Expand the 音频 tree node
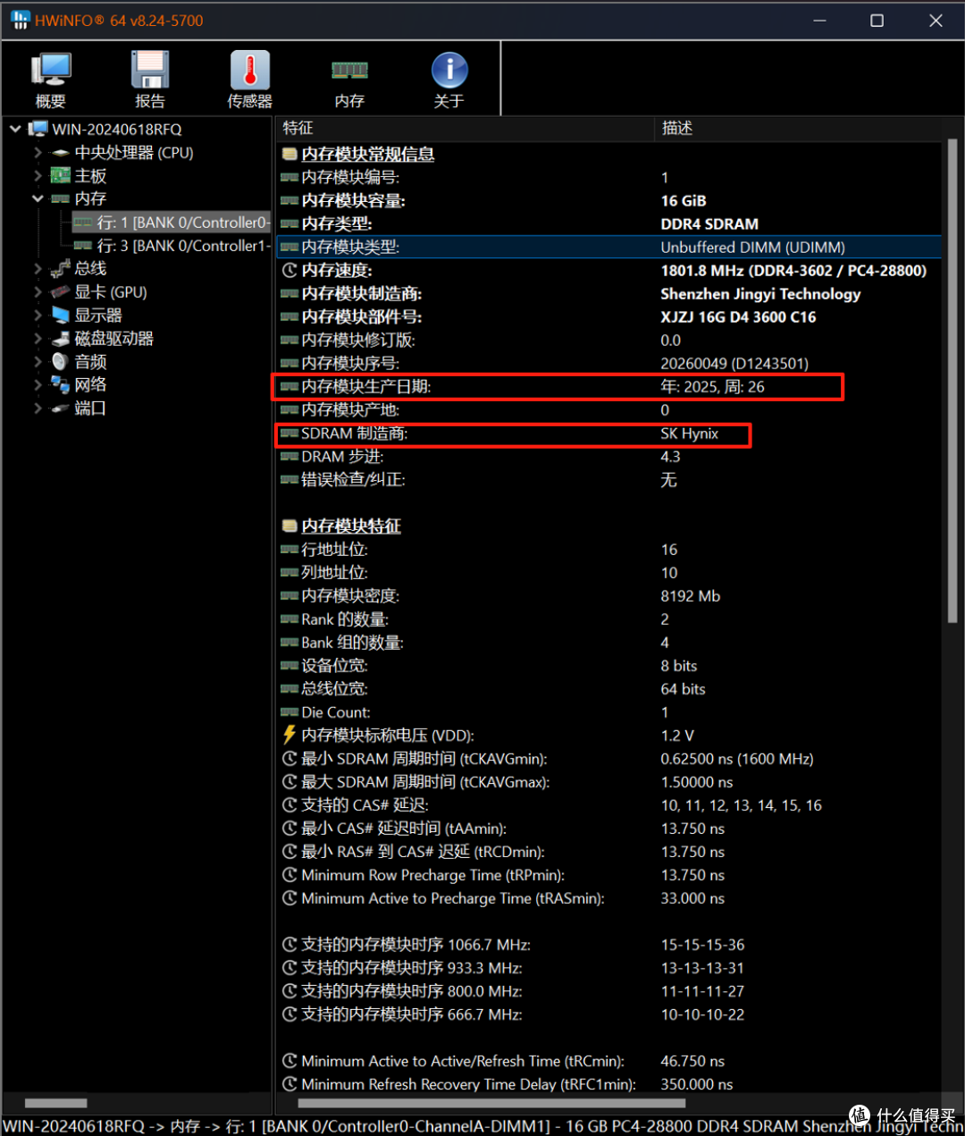This screenshot has width=965, height=1136. pyautogui.click(x=38, y=361)
